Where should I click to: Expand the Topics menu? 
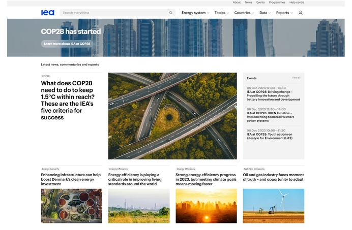[x=221, y=13]
